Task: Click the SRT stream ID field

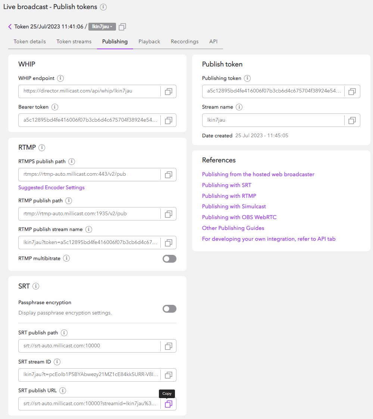Action: (90, 375)
